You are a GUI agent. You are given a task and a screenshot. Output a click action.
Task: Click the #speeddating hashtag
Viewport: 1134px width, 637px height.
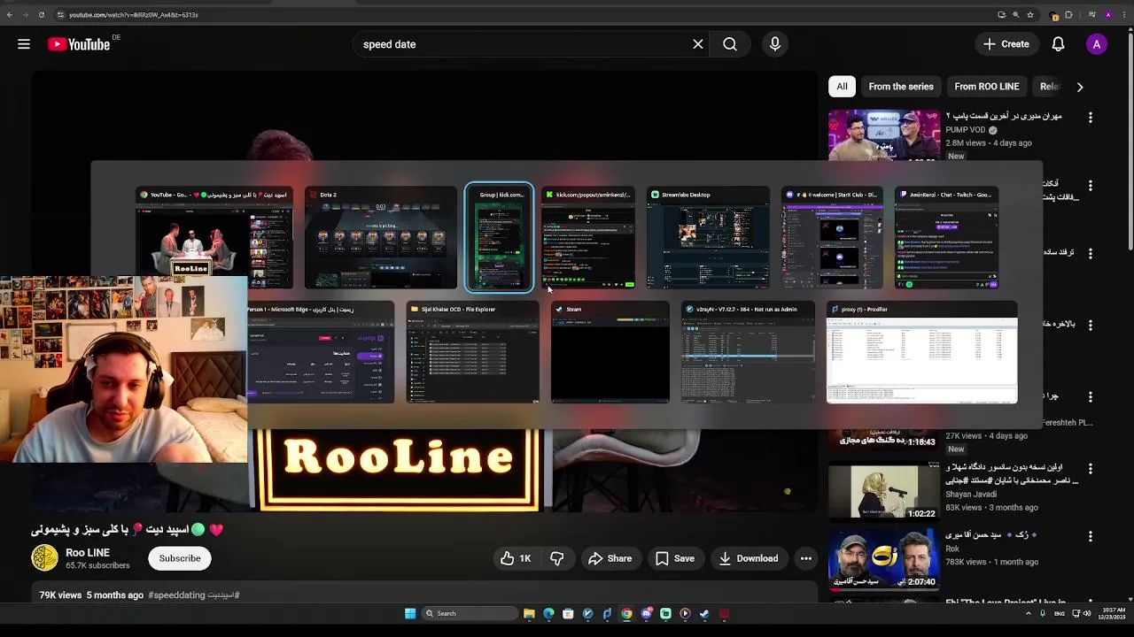pos(178,595)
